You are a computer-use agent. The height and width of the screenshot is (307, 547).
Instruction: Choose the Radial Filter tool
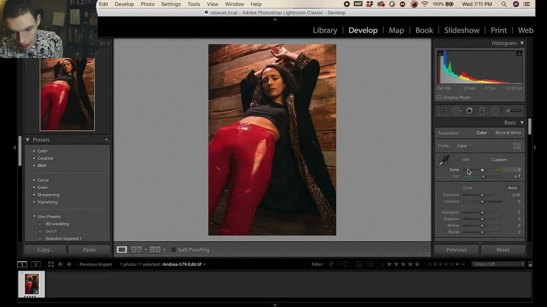(x=495, y=111)
